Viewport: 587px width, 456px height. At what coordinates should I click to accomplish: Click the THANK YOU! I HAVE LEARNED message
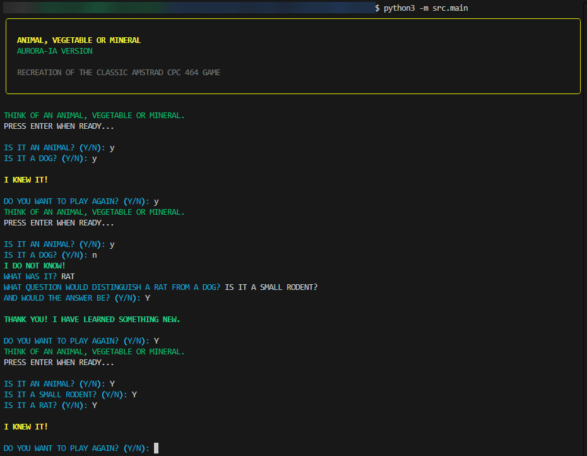92,320
